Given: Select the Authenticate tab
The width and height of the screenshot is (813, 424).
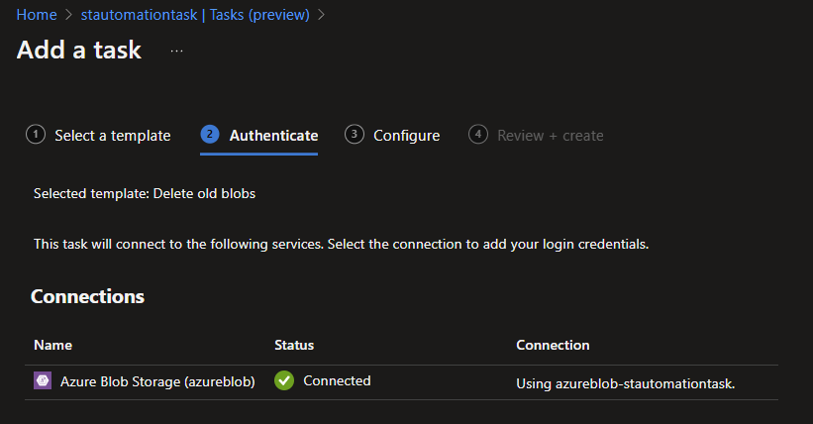Looking at the screenshot, I should tap(273, 136).
